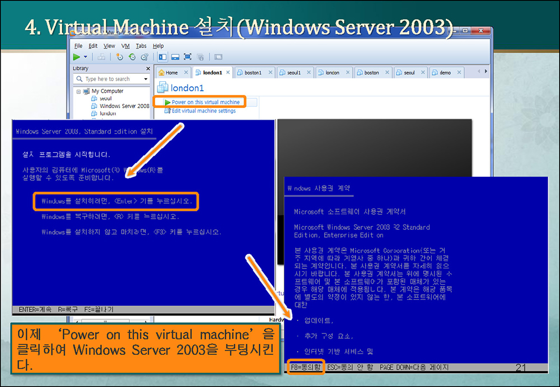Close the Home tab
Viewport: 560px width, 387px height.
(186, 72)
